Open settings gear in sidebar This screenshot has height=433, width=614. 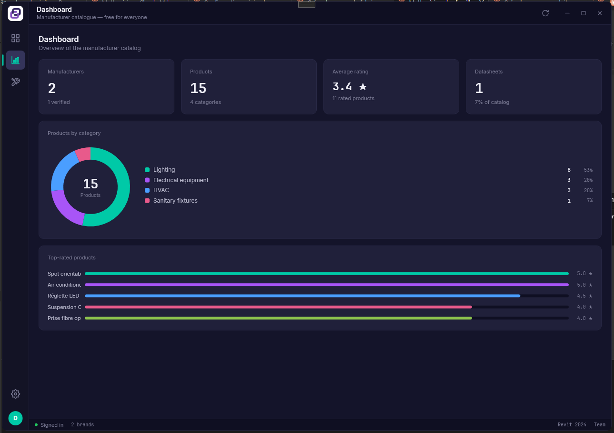(15, 394)
